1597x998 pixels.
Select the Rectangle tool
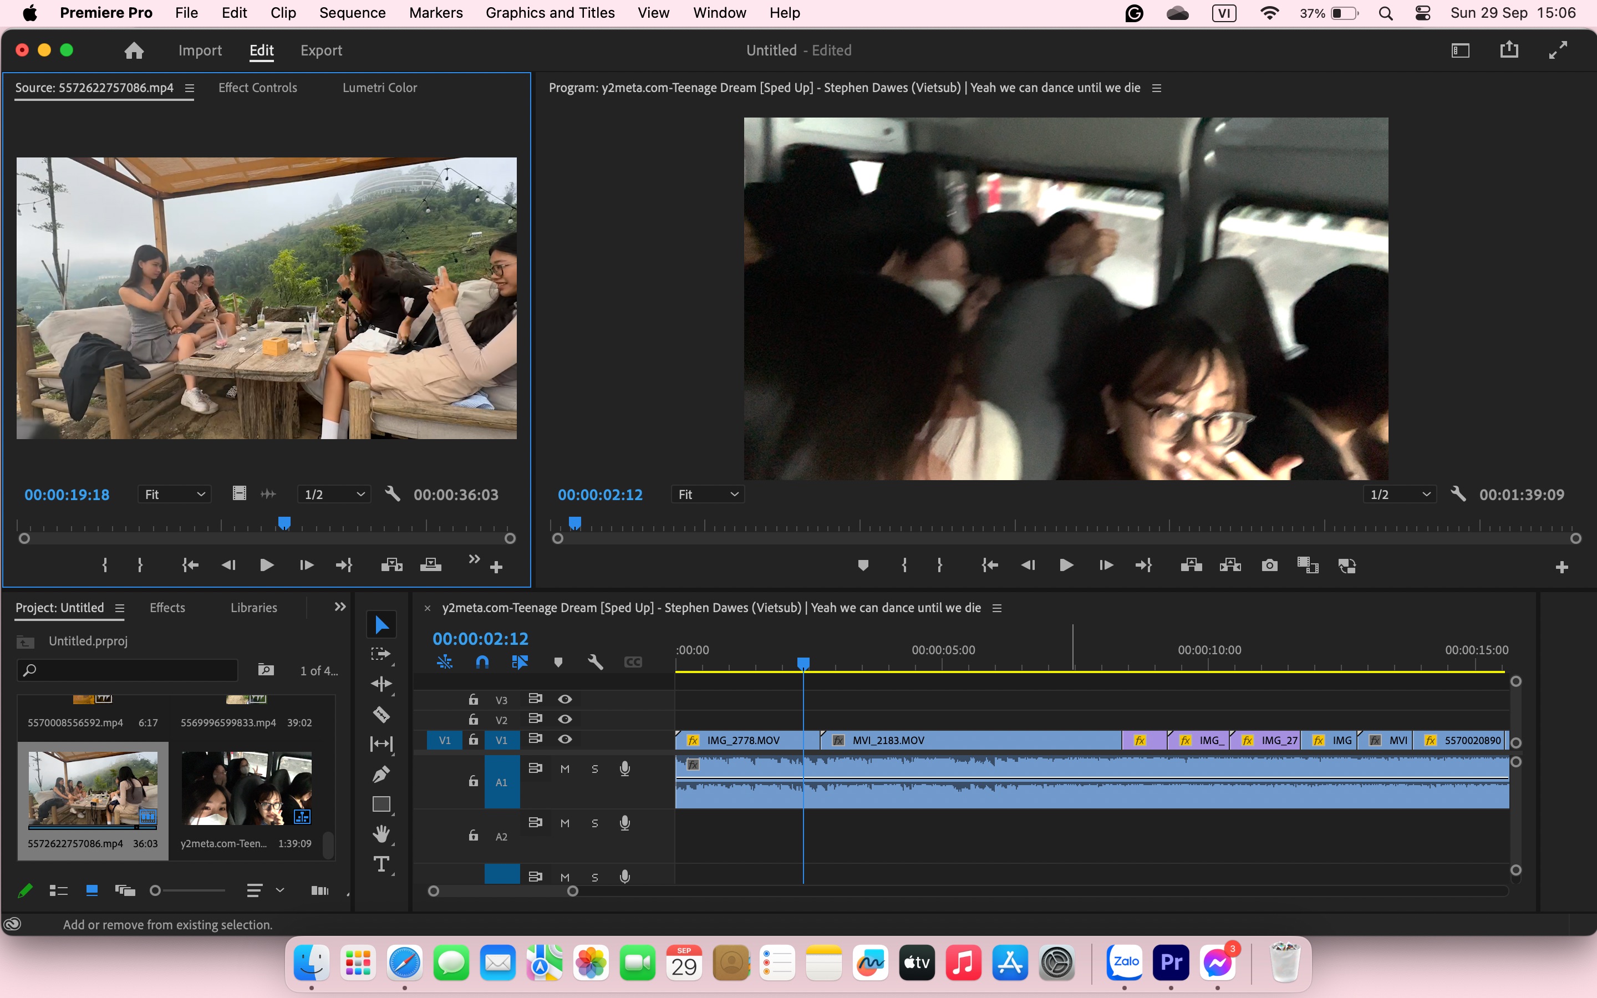tap(382, 804)
